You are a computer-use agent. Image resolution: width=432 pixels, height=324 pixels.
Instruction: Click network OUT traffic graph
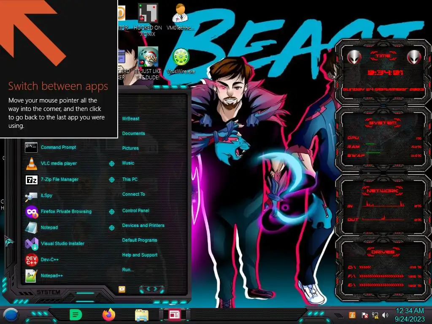[383, 219]
